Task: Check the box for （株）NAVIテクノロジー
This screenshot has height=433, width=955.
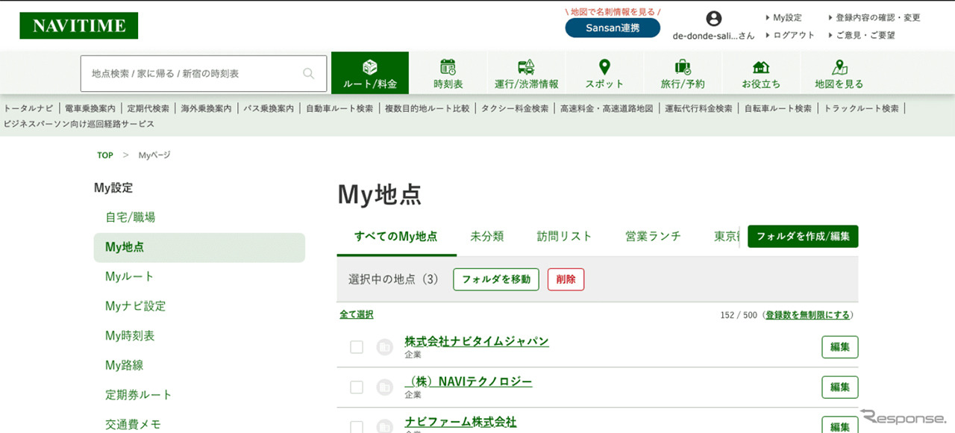Action: tap(356, 387)
